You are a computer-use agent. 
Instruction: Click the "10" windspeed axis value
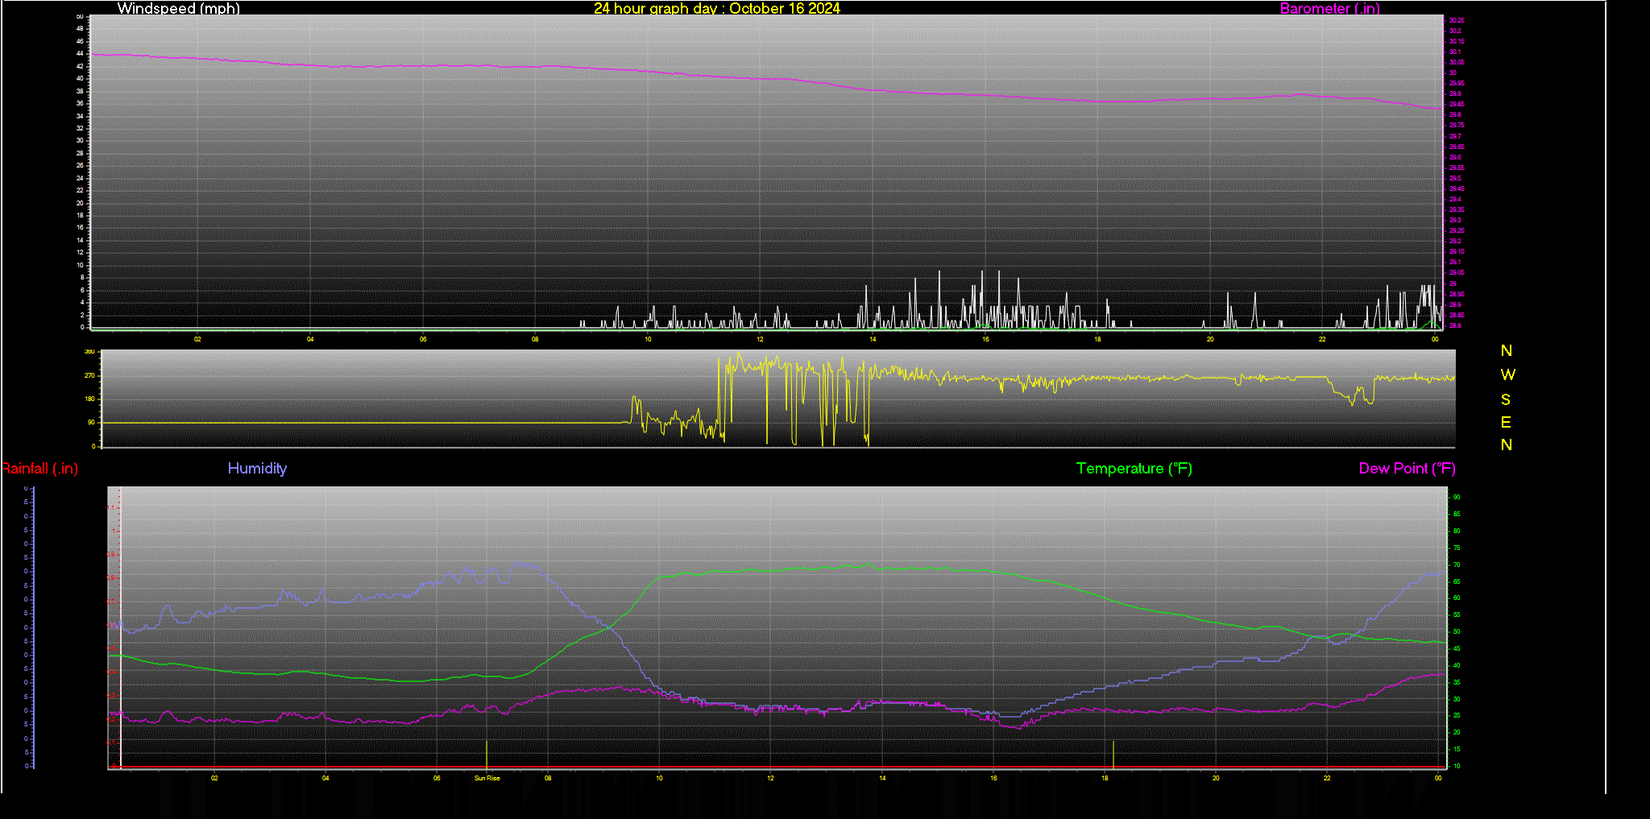point(80,265)
